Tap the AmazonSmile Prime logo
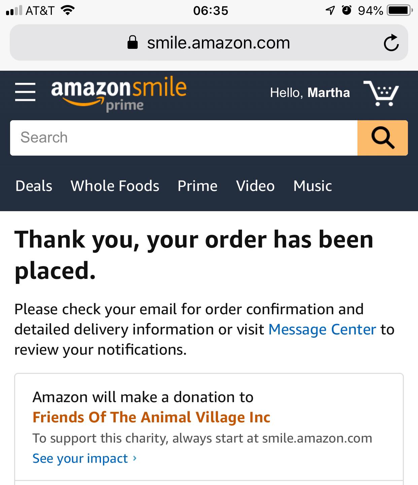The width and height of the screenshot is (418, 485). tap(119, 93)
